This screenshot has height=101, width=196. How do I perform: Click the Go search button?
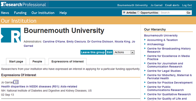coord(188,13)
